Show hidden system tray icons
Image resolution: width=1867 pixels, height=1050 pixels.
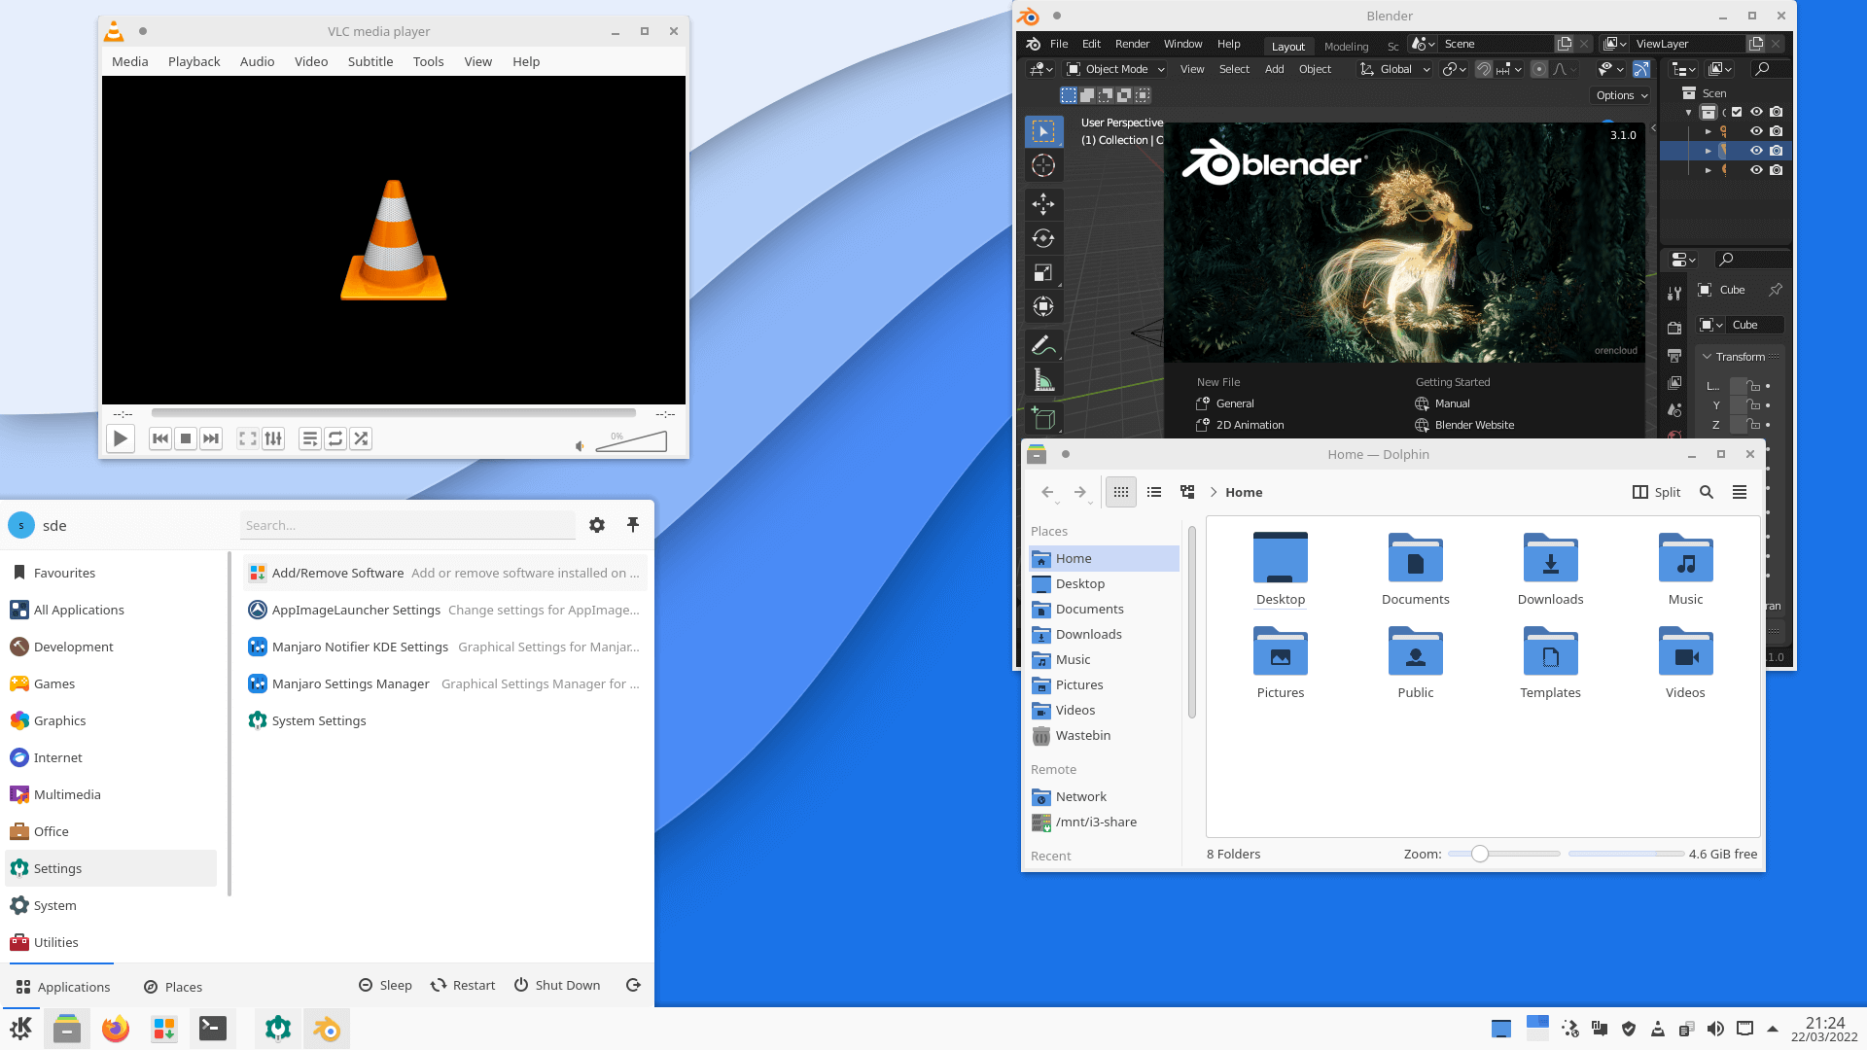(x=1773, y=1029)
